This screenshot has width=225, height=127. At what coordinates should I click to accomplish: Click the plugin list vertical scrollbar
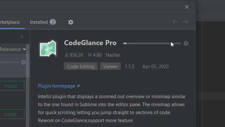pyautogui.click(x=27, y=85)
